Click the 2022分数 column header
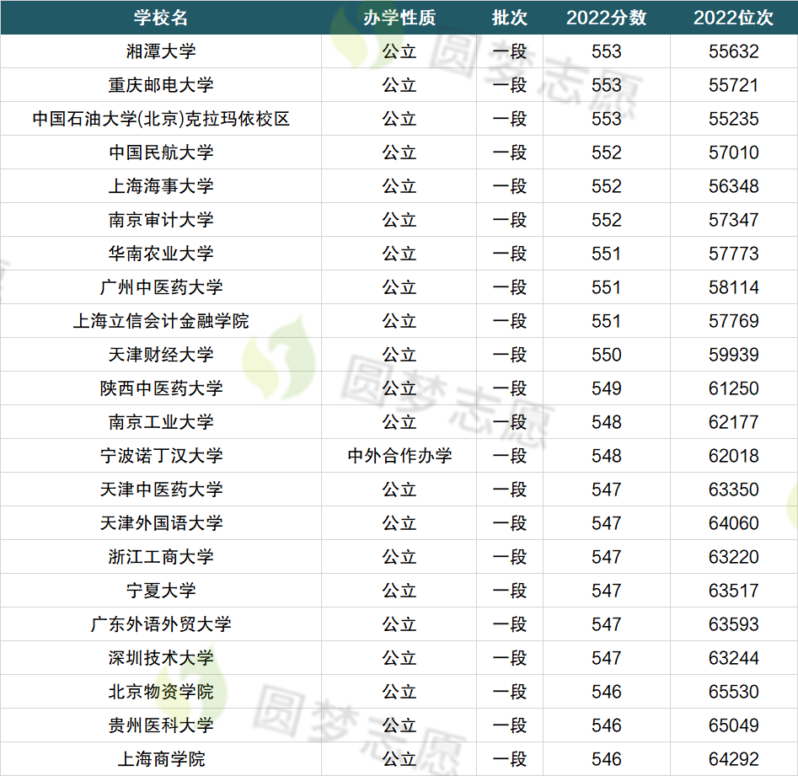Viewport: 798px width, 776px height. click(606, 18)
